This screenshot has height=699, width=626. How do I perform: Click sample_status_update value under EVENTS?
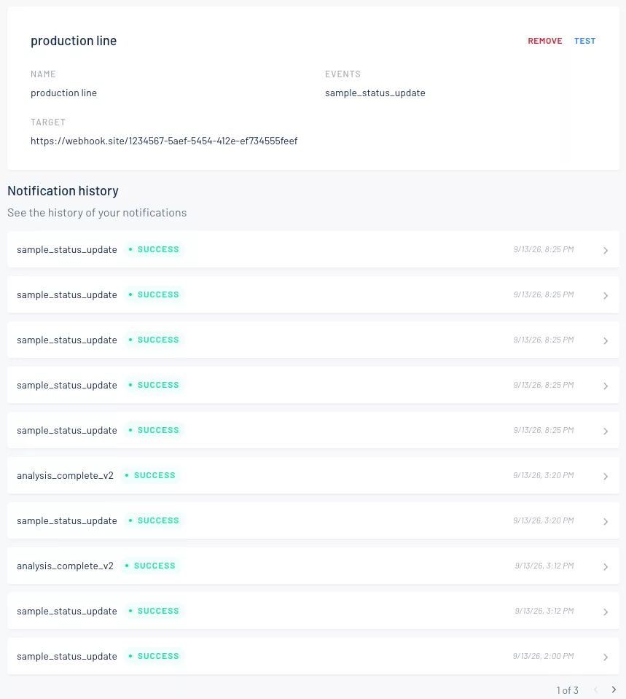[375, 93]
